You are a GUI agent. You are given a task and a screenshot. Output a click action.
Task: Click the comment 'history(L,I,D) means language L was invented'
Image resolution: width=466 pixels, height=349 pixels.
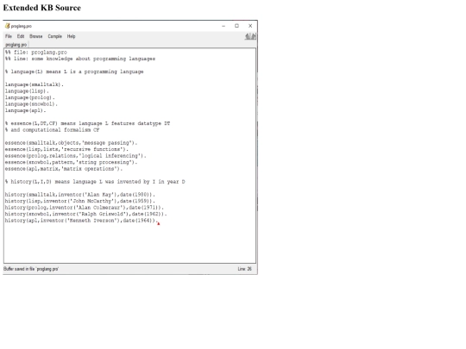pyautogui.click(x=95, y=182)
